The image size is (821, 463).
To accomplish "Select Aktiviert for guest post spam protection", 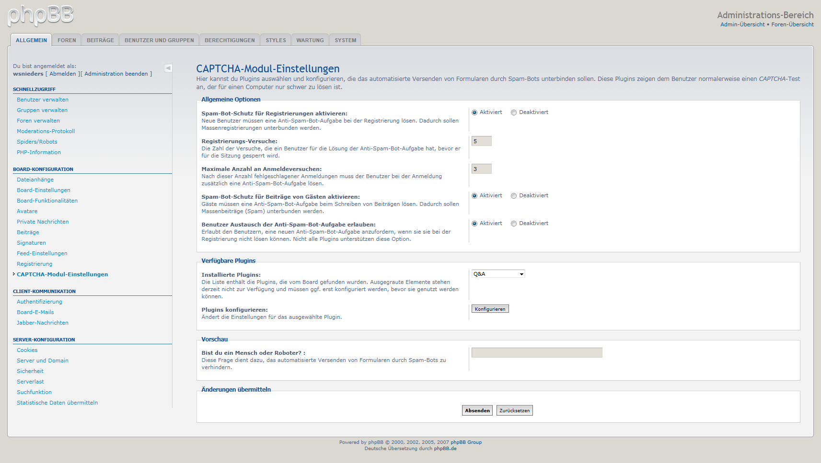I will click(474, 196).
